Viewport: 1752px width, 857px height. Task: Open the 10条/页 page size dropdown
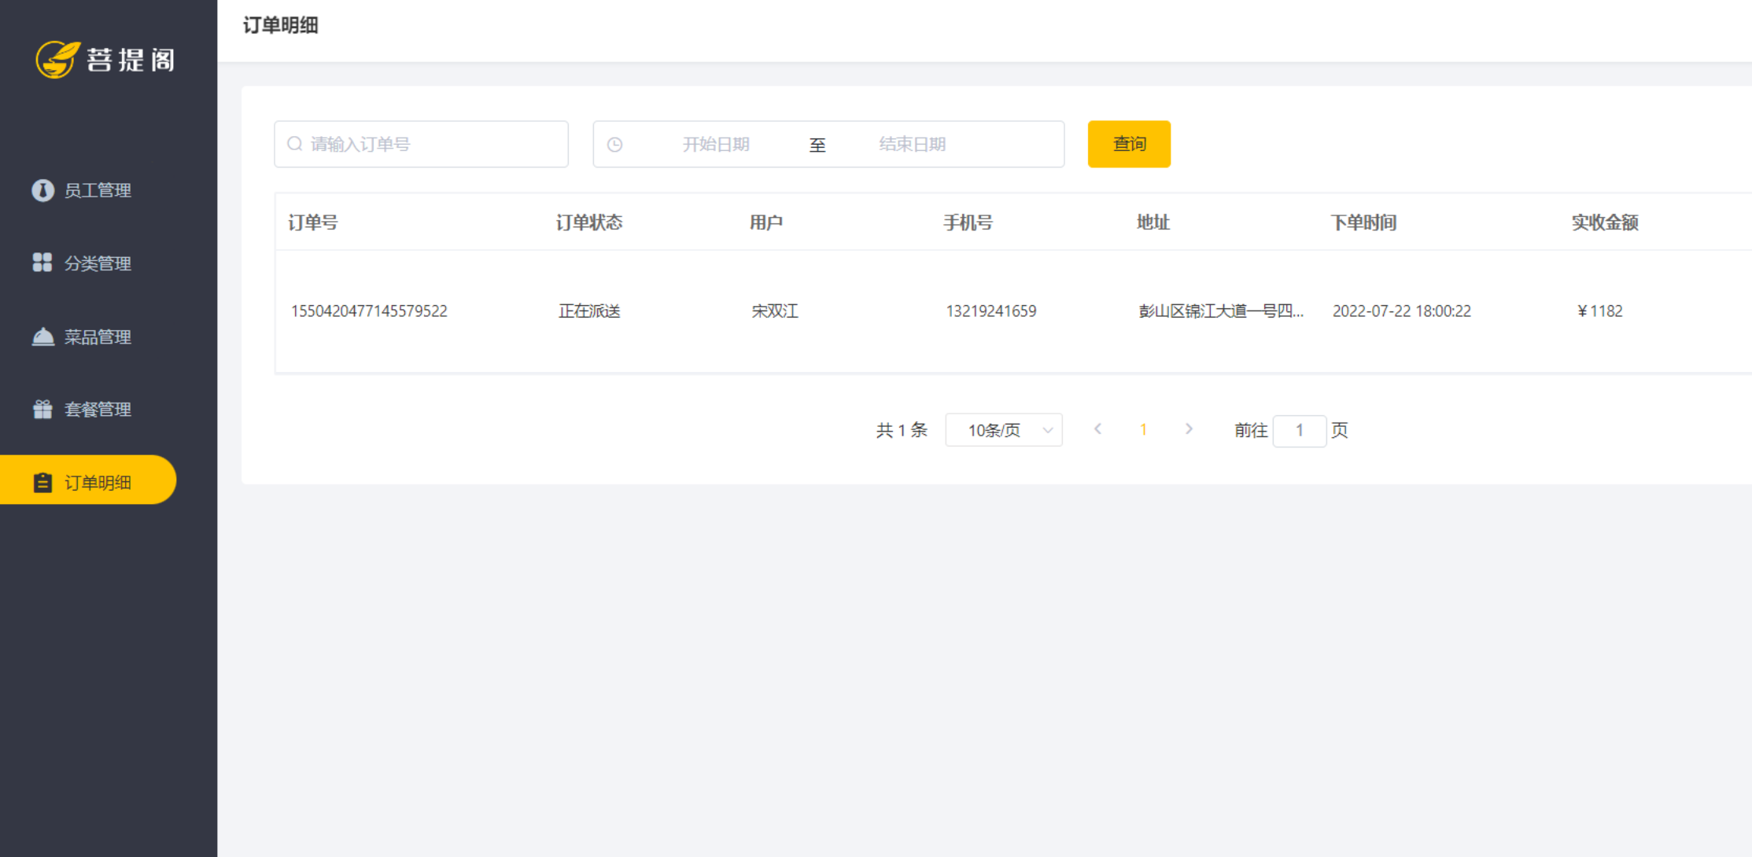coord(1004,430)
